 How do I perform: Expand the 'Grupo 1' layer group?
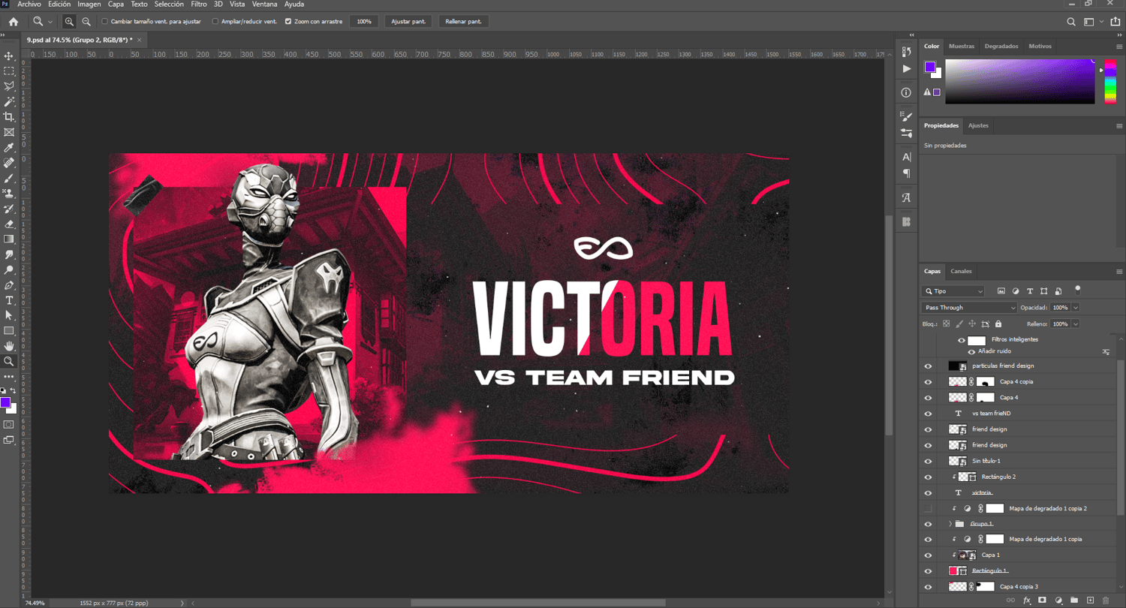coord(950,524)
